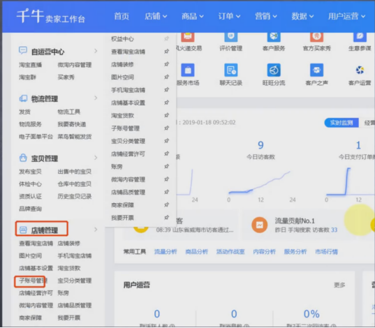Pin 查看淘宝店铺 in the submenu
Image resolution: width=375 pixels, height=328 pixels.
(x=167, y=51)
